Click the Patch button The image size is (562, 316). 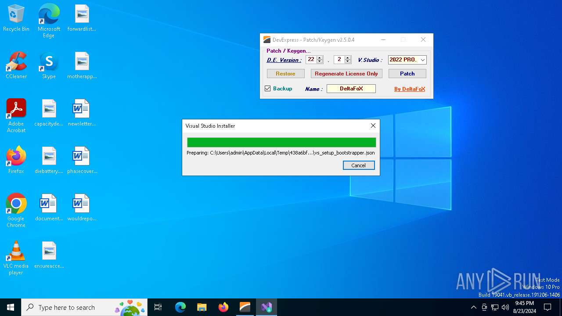coord(407,74)
